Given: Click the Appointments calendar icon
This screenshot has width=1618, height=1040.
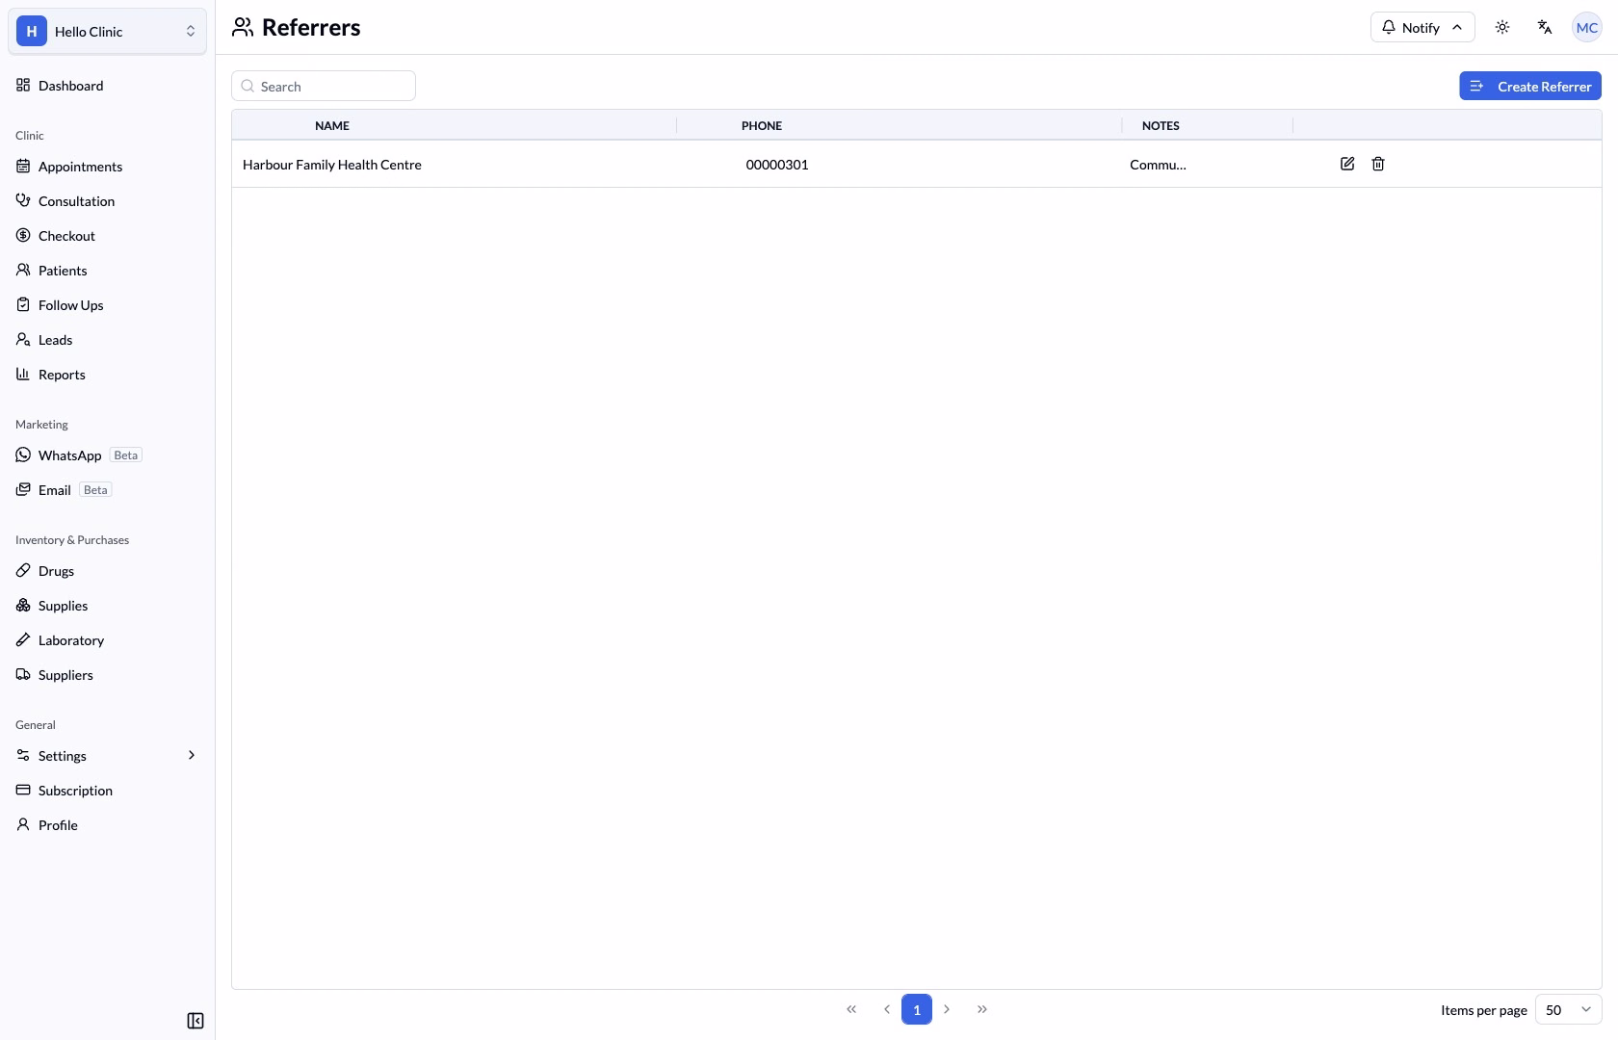Looking at the screenshot, I should 23,166.
